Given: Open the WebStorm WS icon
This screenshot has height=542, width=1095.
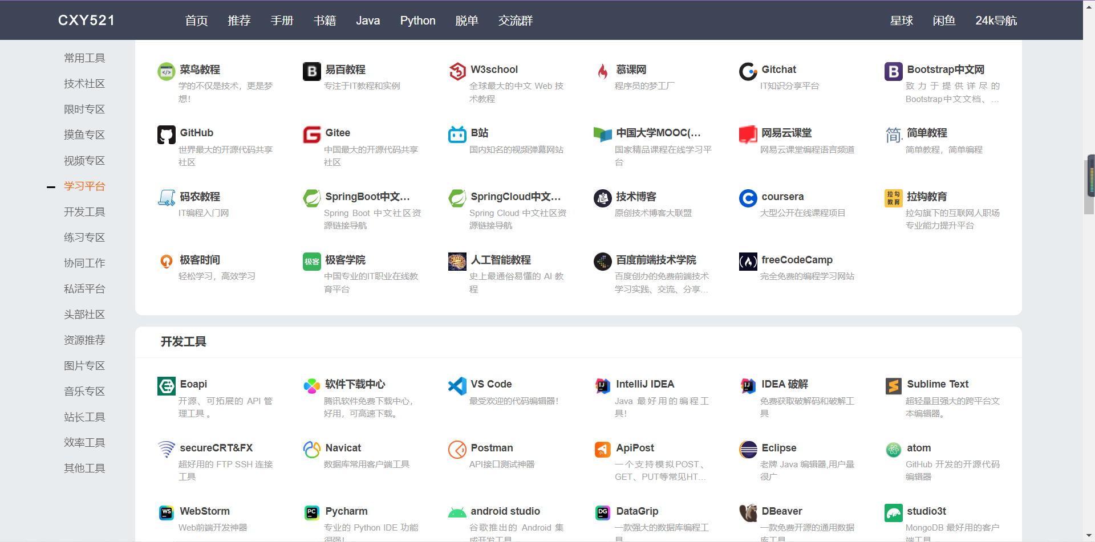Looking at the screenshot, I should [167, 513].
